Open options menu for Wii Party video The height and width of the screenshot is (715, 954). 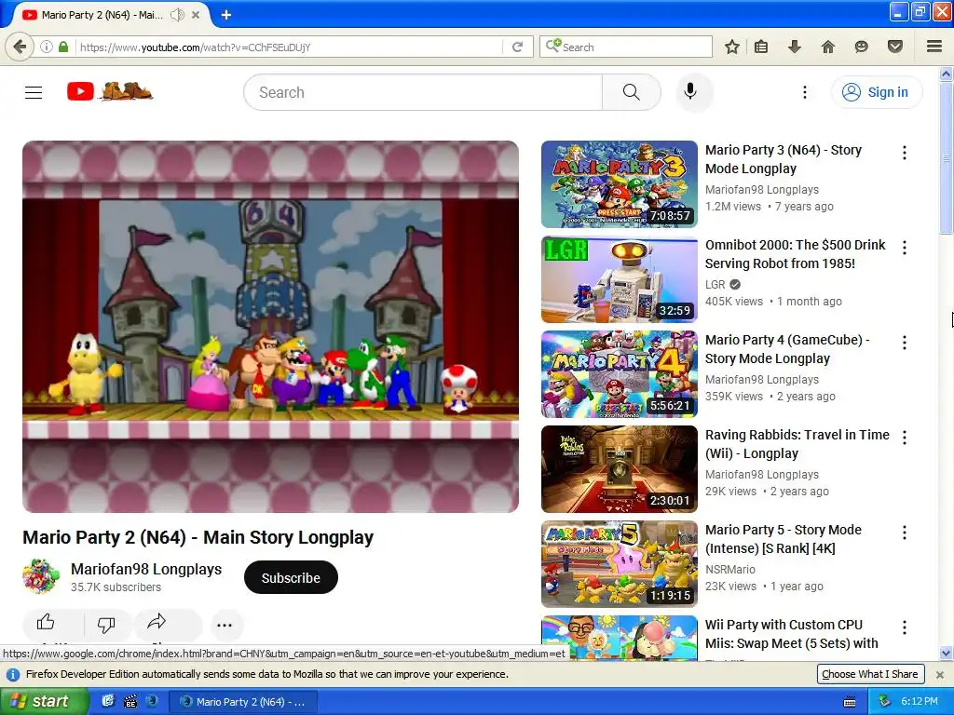point(904,627)
